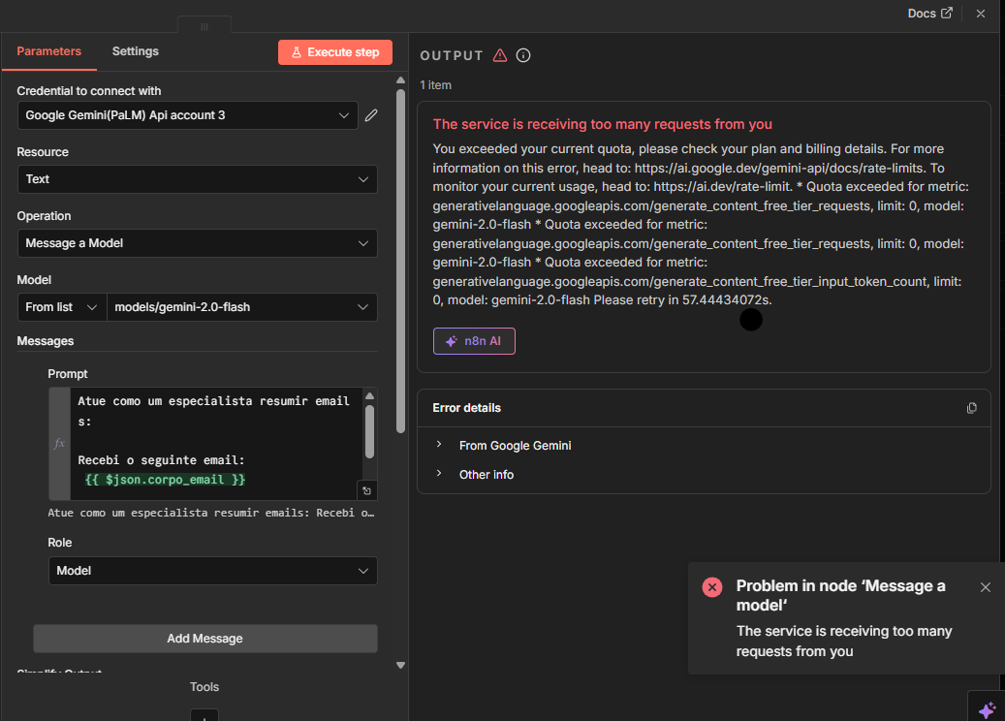Open the Google Gemini credential dropdown

coord(188,115)
